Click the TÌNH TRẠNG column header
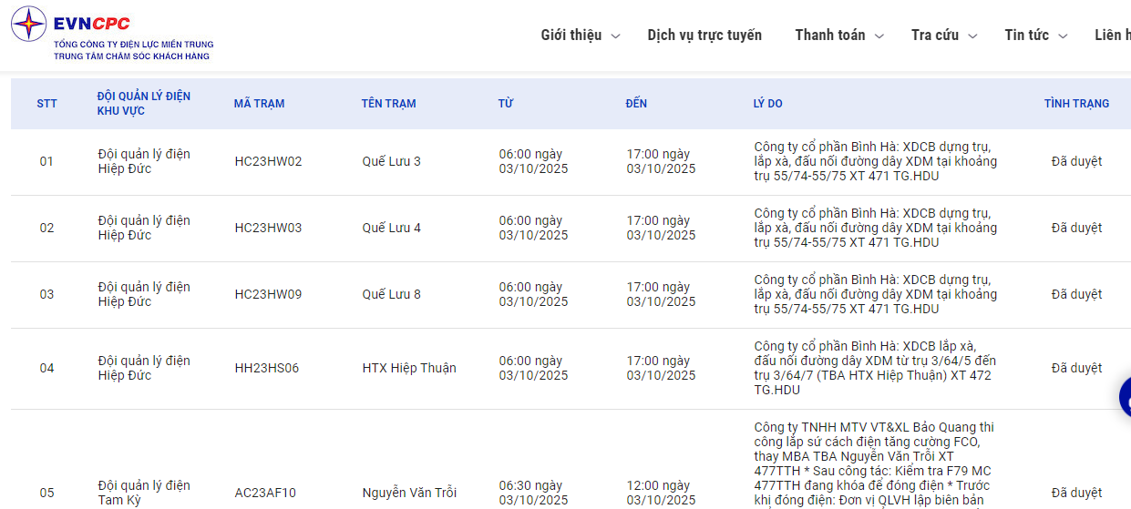1131x509 pixels. coord(1076,104)
